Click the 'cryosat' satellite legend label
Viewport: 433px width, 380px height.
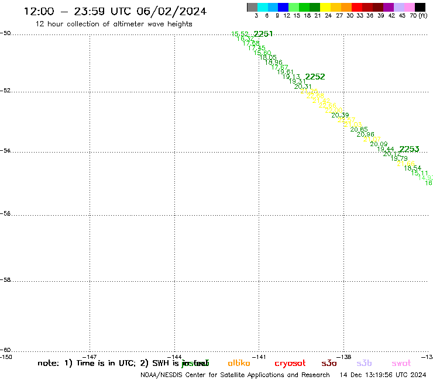(290, 364)
